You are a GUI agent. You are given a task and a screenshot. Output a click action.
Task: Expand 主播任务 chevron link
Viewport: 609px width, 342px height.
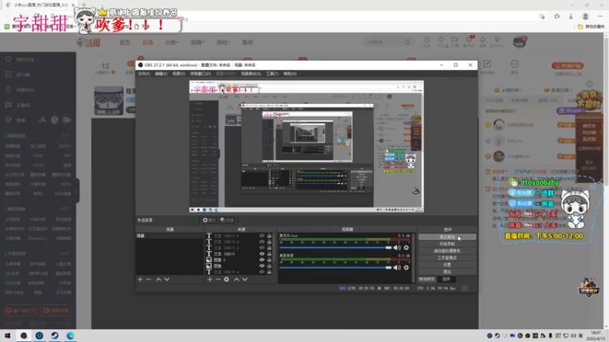click(509, 90)
